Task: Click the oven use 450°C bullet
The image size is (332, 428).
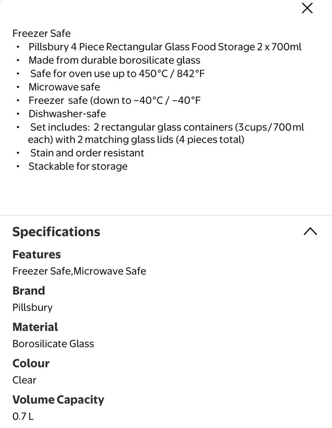Action: [117, 74]
